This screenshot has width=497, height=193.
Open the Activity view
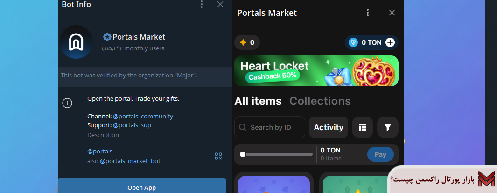[329, 127]
